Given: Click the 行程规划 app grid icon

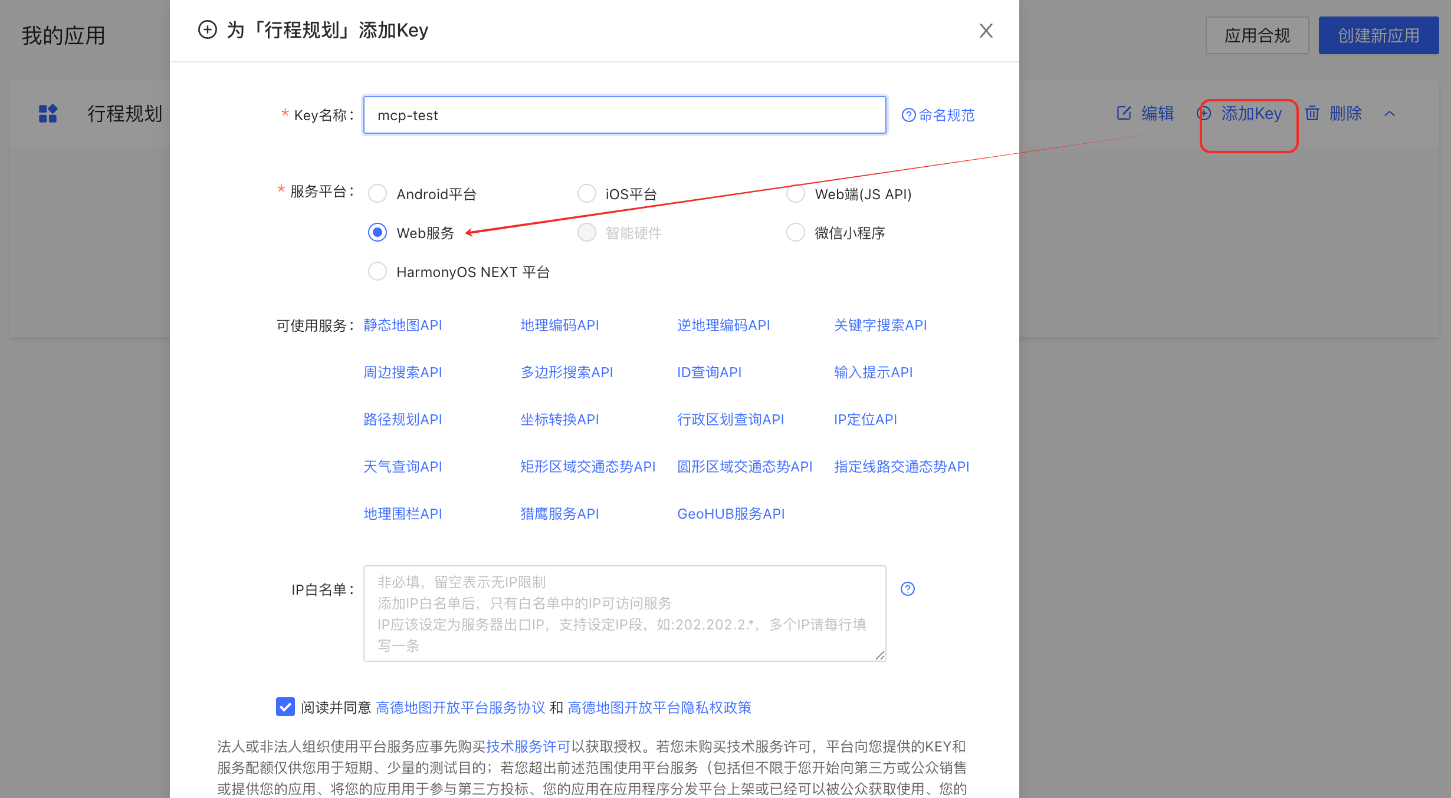Looking at the screenshot, I should click(48, 113).
